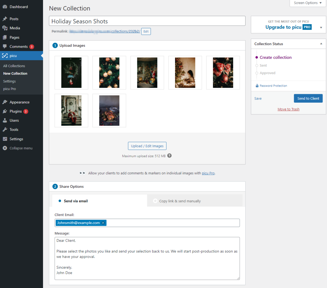Click the Collapse menu arrow icon
The width and height of the screenshot is (327, 288).
(5, 148)
